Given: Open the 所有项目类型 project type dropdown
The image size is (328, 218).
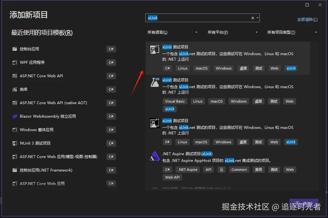Looking at the screenshot, I should (292, 32).
